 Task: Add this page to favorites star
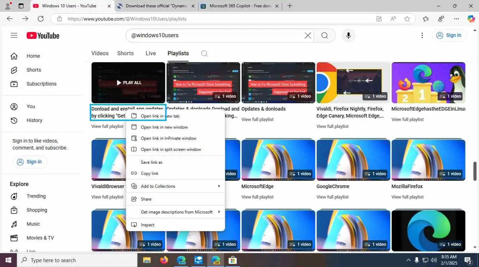407,19
